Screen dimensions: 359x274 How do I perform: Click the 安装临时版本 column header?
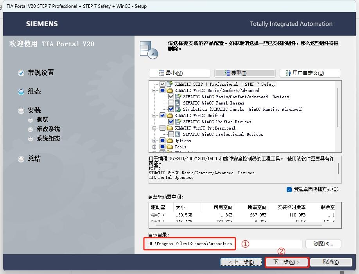pyautogui.click(x=289, y=207)
